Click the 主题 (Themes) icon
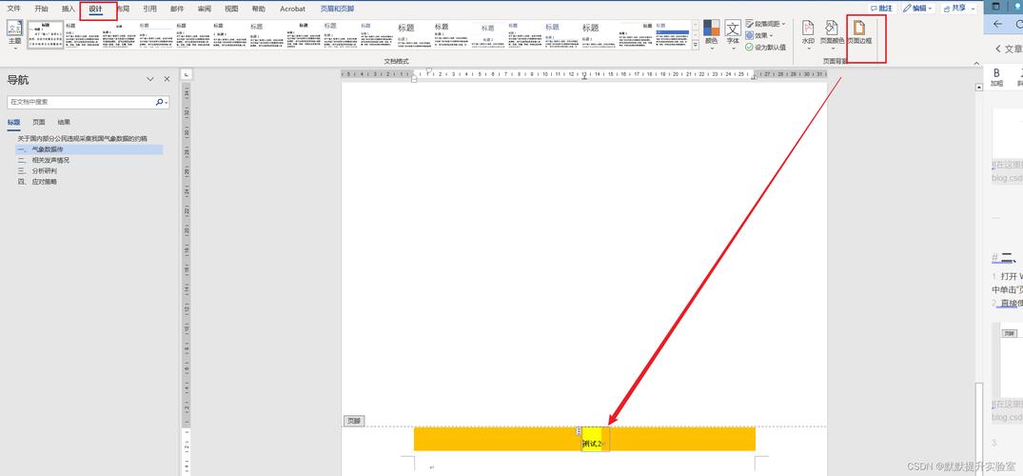 coord(14,33)
